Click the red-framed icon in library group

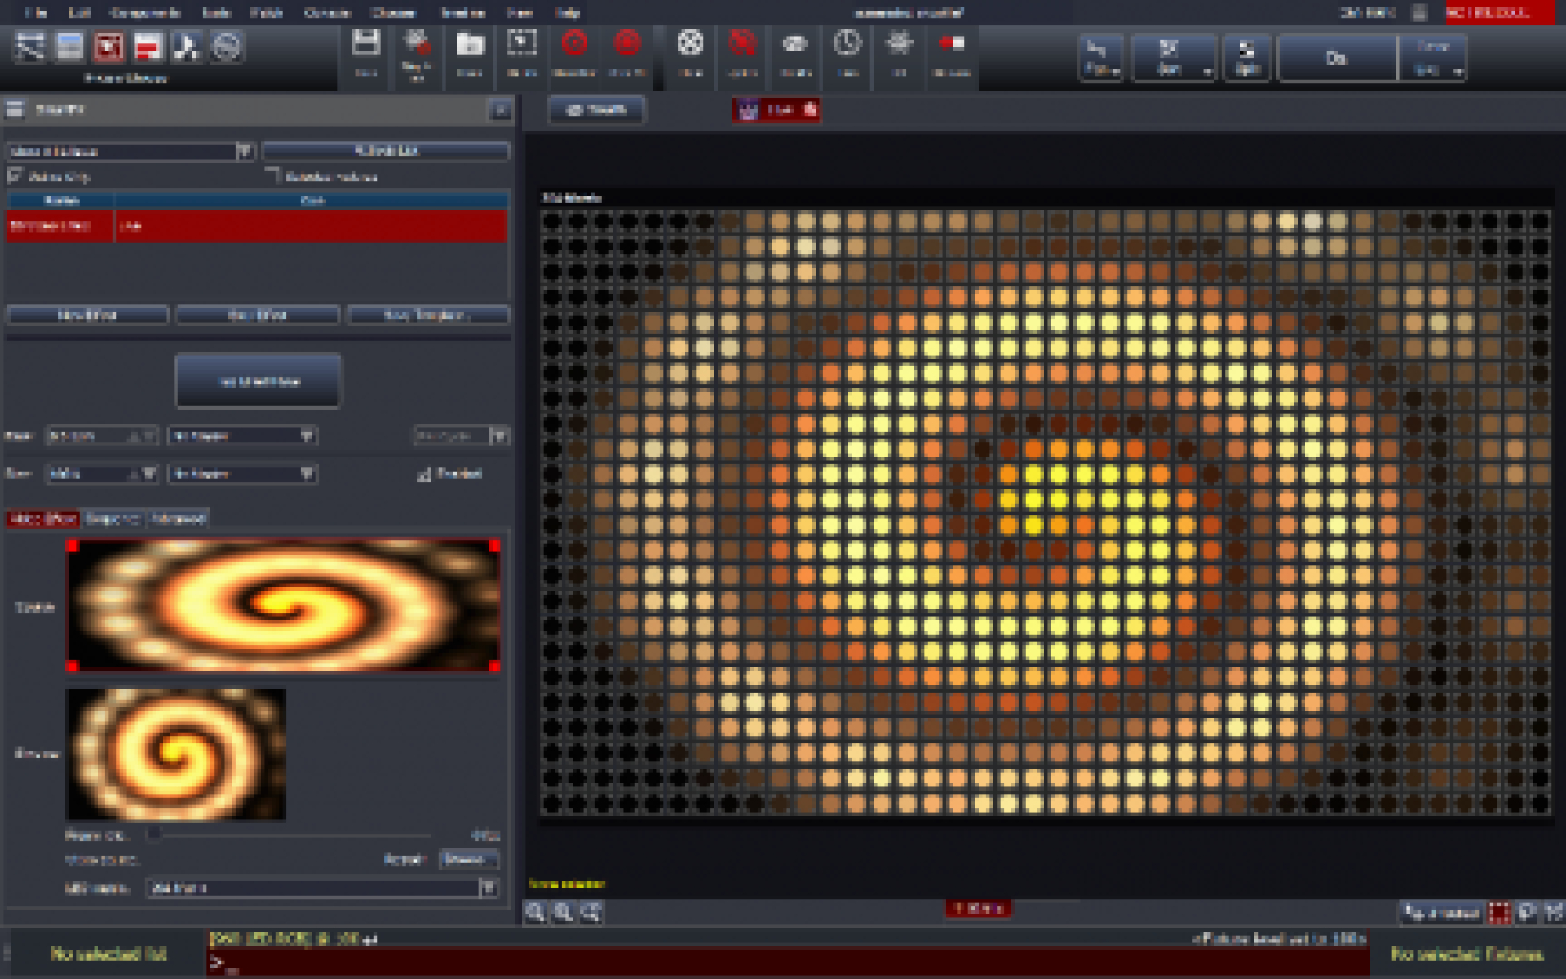[108, 47]
